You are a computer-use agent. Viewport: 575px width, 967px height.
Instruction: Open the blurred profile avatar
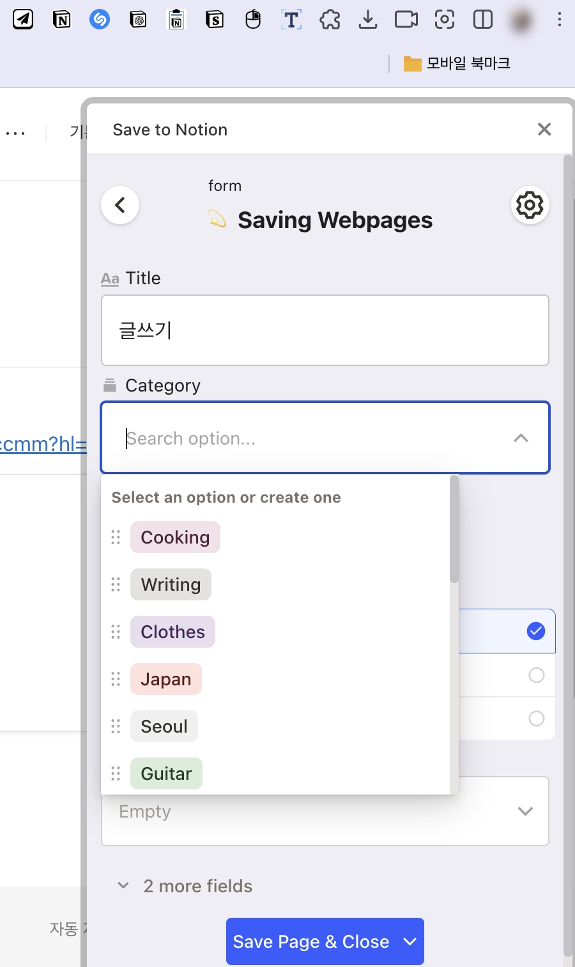[521, 21]
